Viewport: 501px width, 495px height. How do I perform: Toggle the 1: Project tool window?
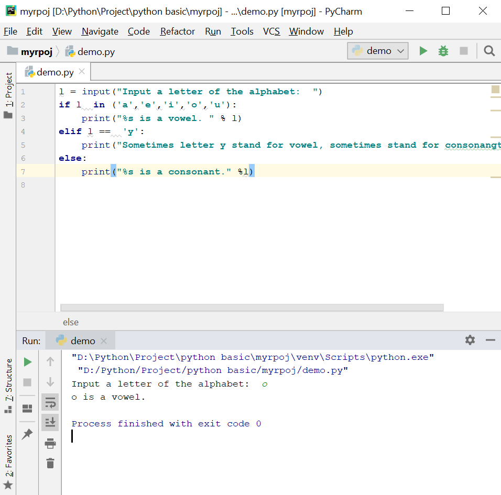pos(8,95)
